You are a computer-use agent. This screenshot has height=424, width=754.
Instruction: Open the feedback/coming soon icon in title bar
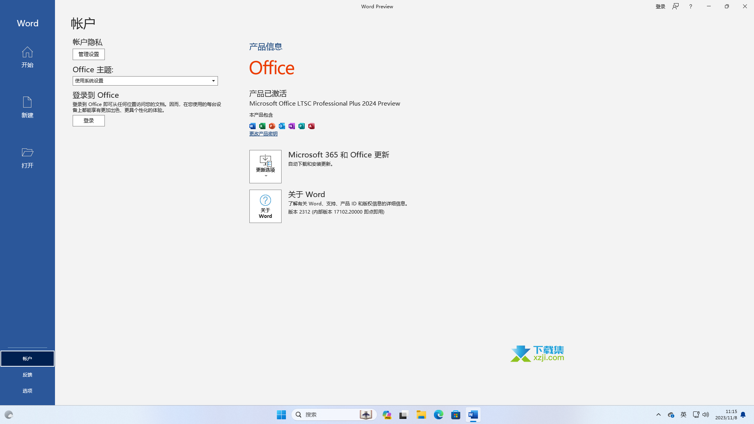675,6
